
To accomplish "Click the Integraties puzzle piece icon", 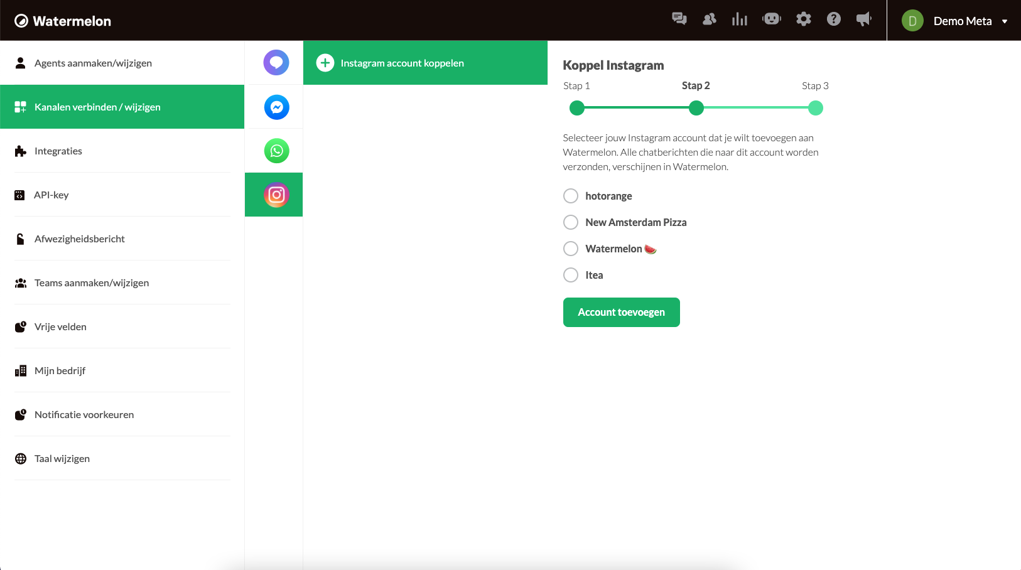I will [x=21, y=151].
